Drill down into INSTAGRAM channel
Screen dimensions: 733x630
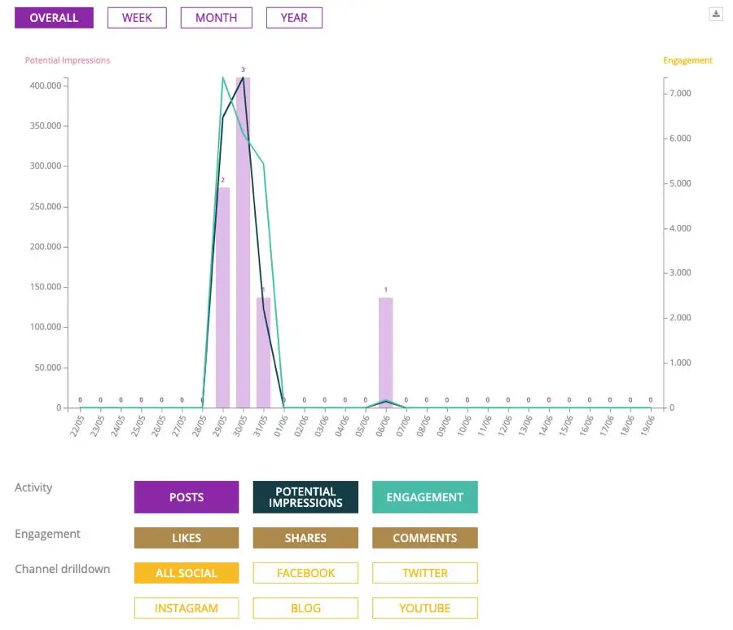coord(187,608)
